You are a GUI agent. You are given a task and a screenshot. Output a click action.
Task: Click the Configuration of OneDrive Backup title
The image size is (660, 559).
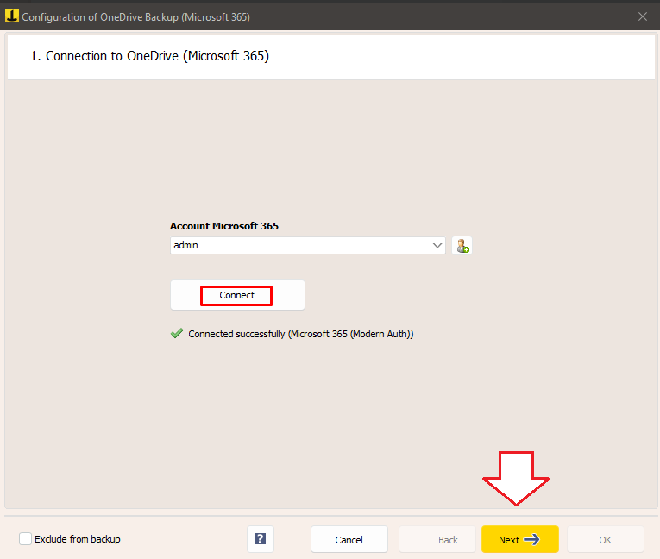pos(136,17)
